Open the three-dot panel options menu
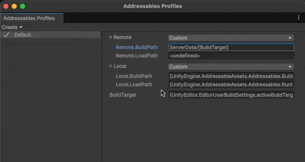This screenshot has width=305, height=162. 299,18
